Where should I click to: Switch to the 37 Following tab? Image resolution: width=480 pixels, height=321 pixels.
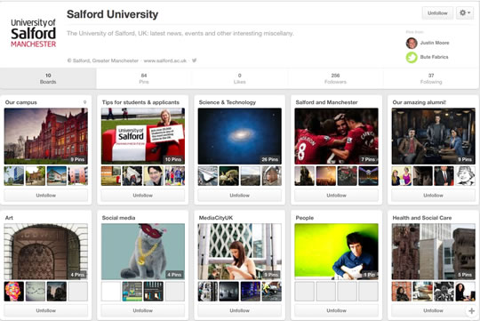(431, 78)
